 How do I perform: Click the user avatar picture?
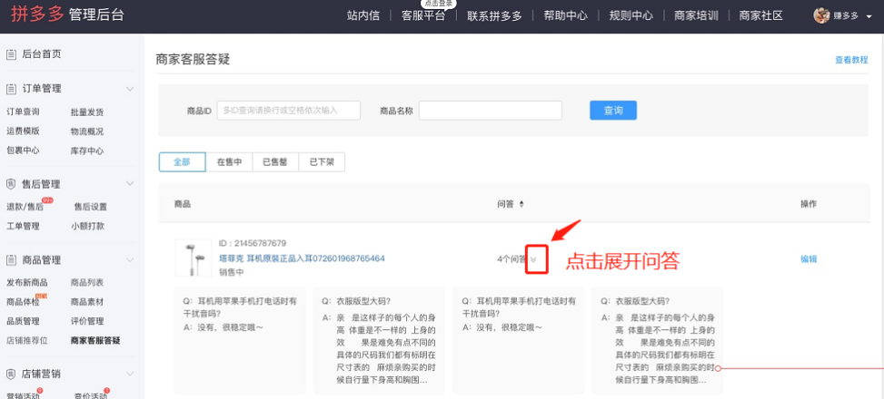[821, 15]
